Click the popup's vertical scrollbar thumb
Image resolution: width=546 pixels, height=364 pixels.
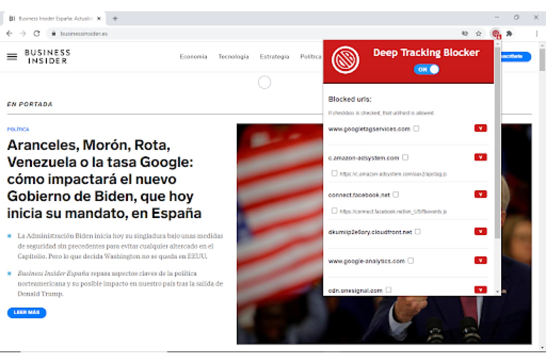[x=498, y=142]
